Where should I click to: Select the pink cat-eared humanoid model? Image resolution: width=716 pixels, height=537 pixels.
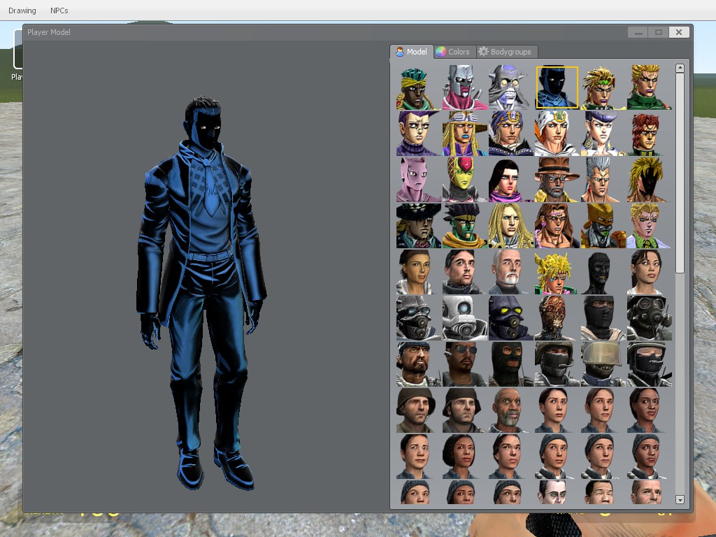[x=419, y=180]
